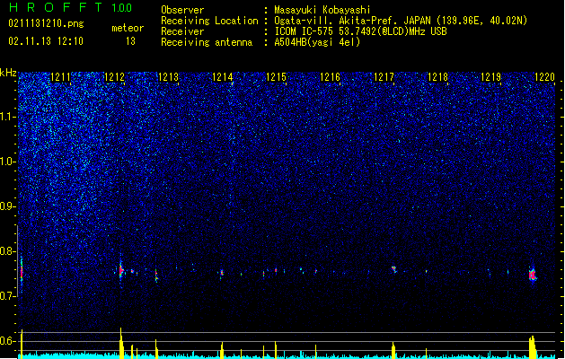Click the yellow intensity peak before 1220
Image resolution: width=565 pixels, height=359 pixels.
532,347
